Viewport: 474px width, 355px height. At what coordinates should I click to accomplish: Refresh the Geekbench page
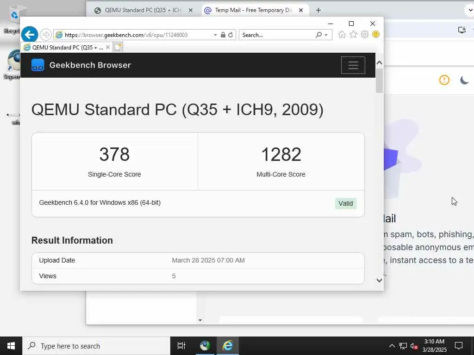[231, 35]
